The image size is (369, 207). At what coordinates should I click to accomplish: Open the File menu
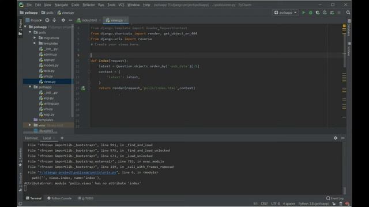(x=29, y=5)
